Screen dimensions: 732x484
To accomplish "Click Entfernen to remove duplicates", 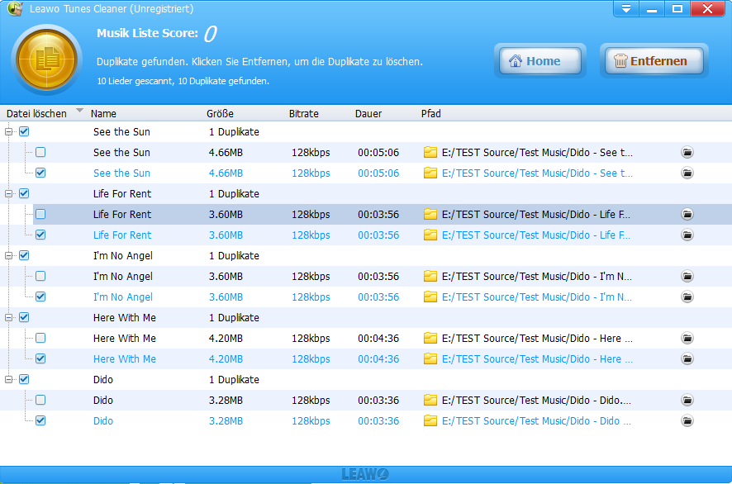I will [x=653, y=61].
